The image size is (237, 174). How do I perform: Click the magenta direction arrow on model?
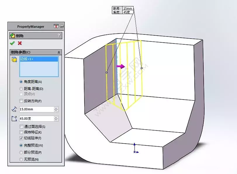(x=121, y=66)
